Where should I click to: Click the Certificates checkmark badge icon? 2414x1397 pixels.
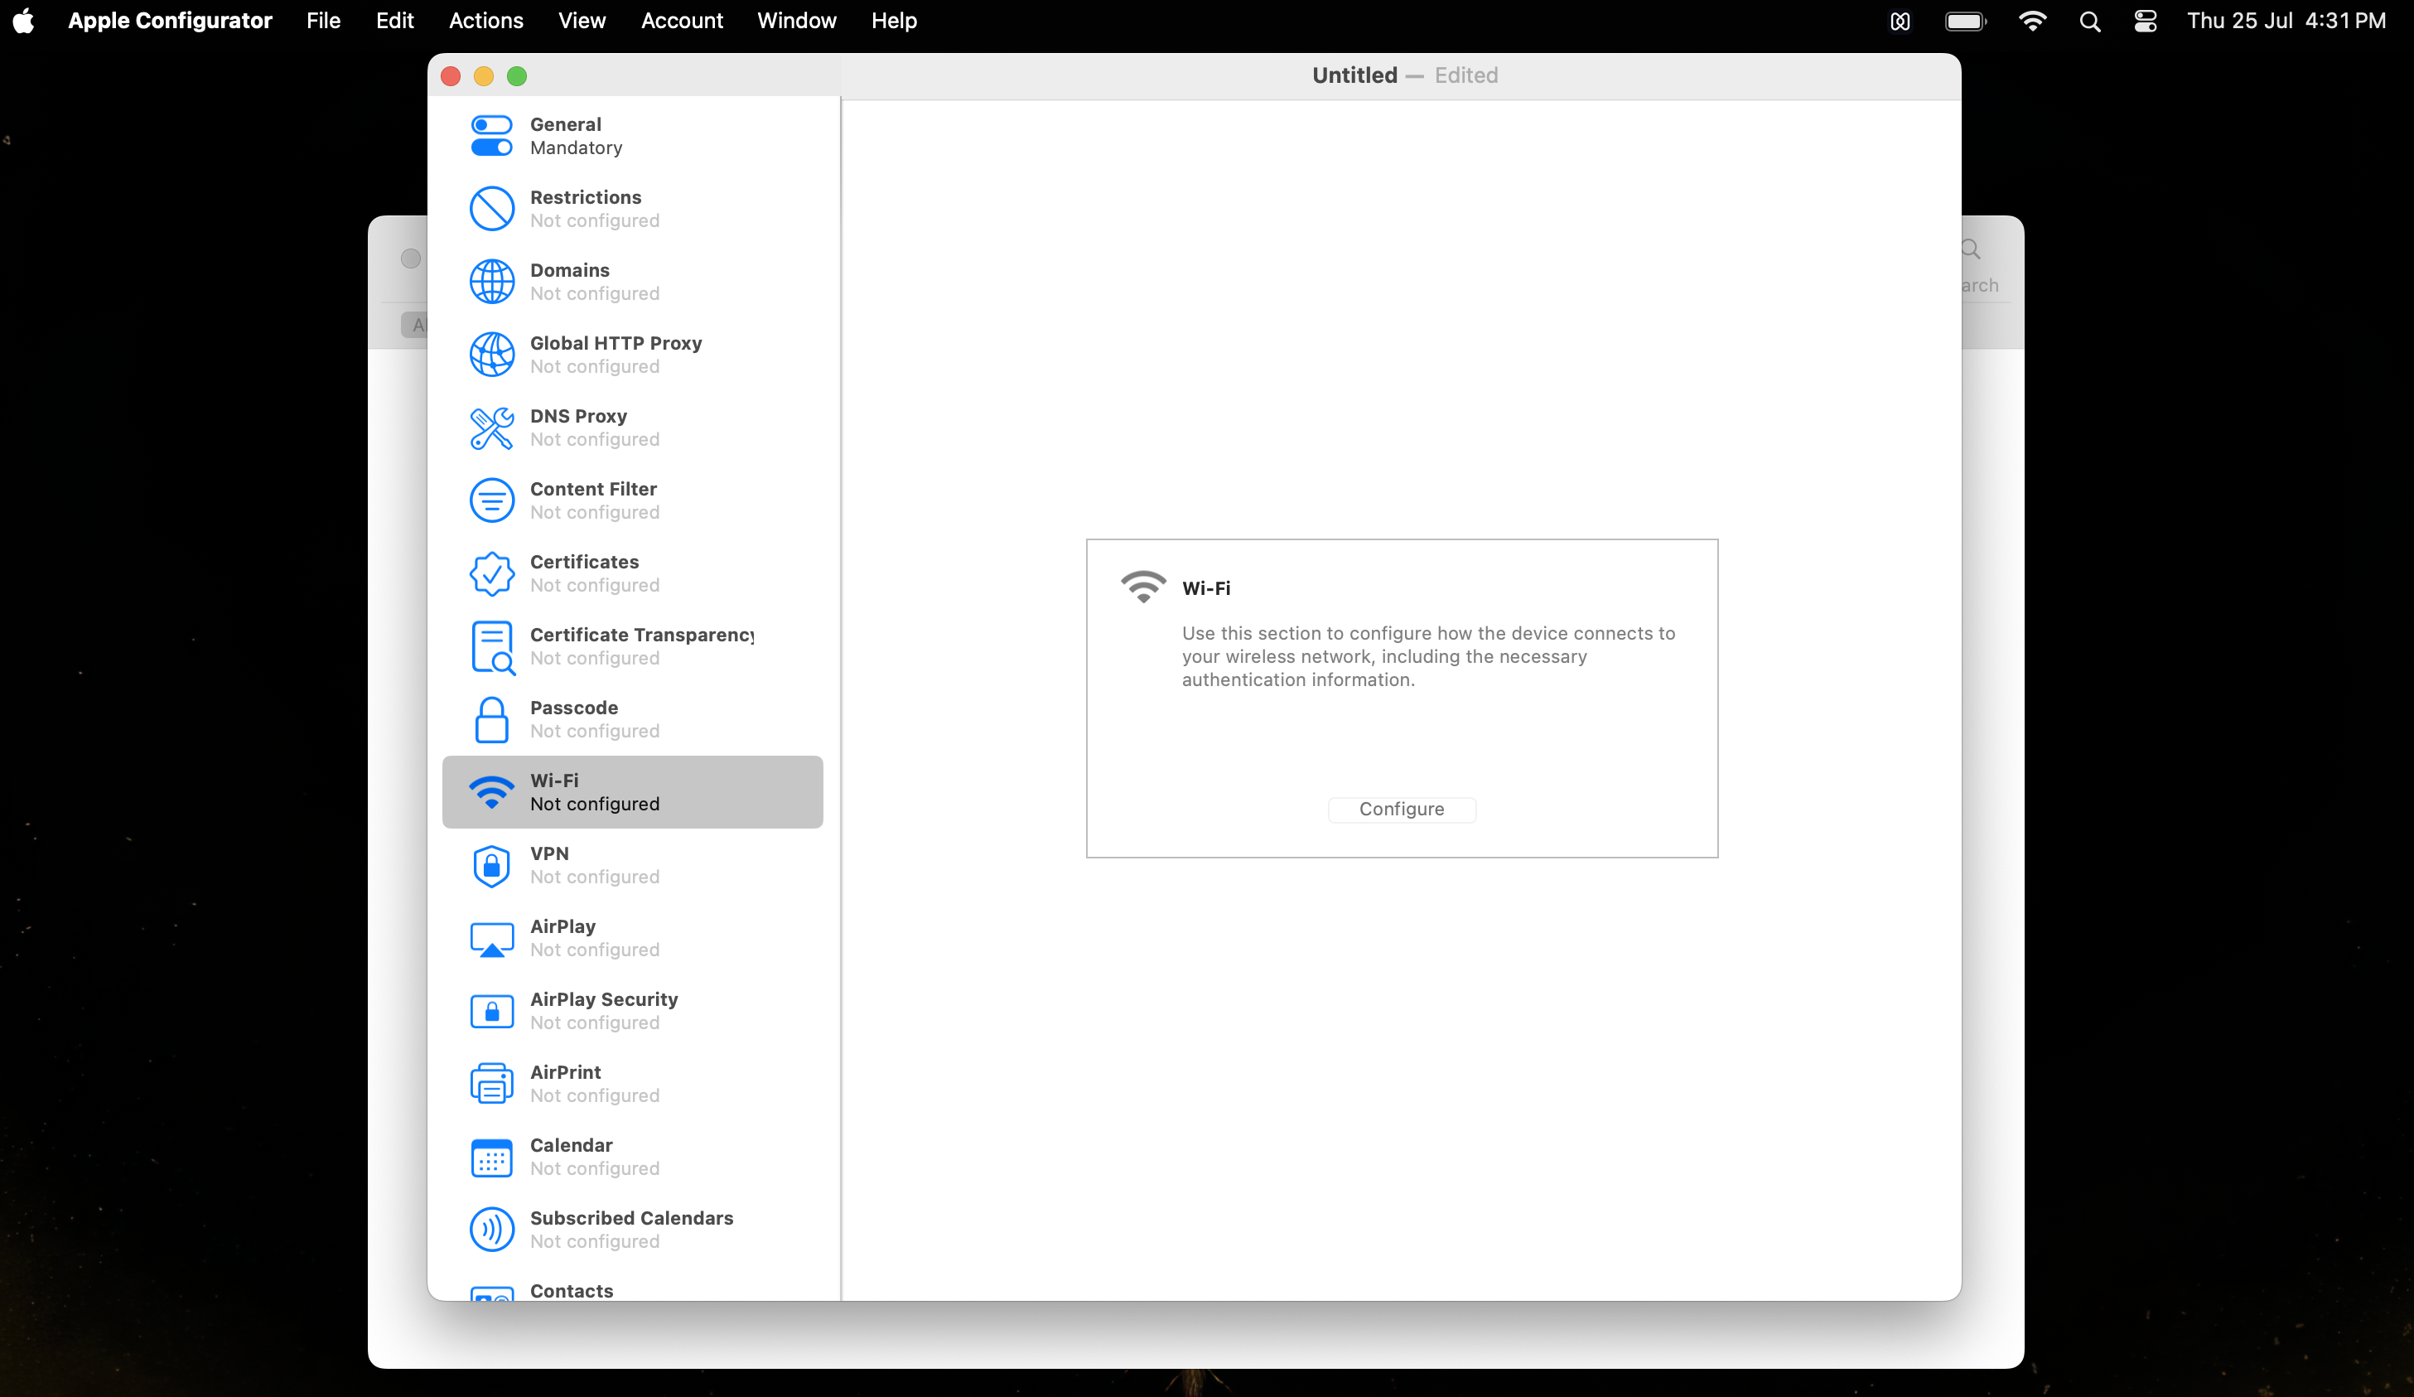tap(491, 573)
